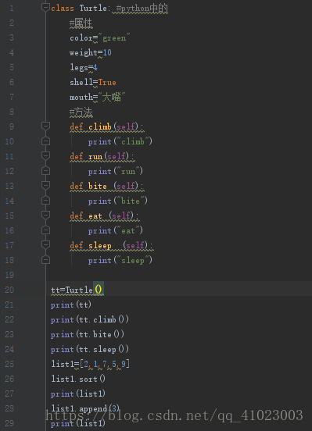Click the shell=True line

[93, 82]
